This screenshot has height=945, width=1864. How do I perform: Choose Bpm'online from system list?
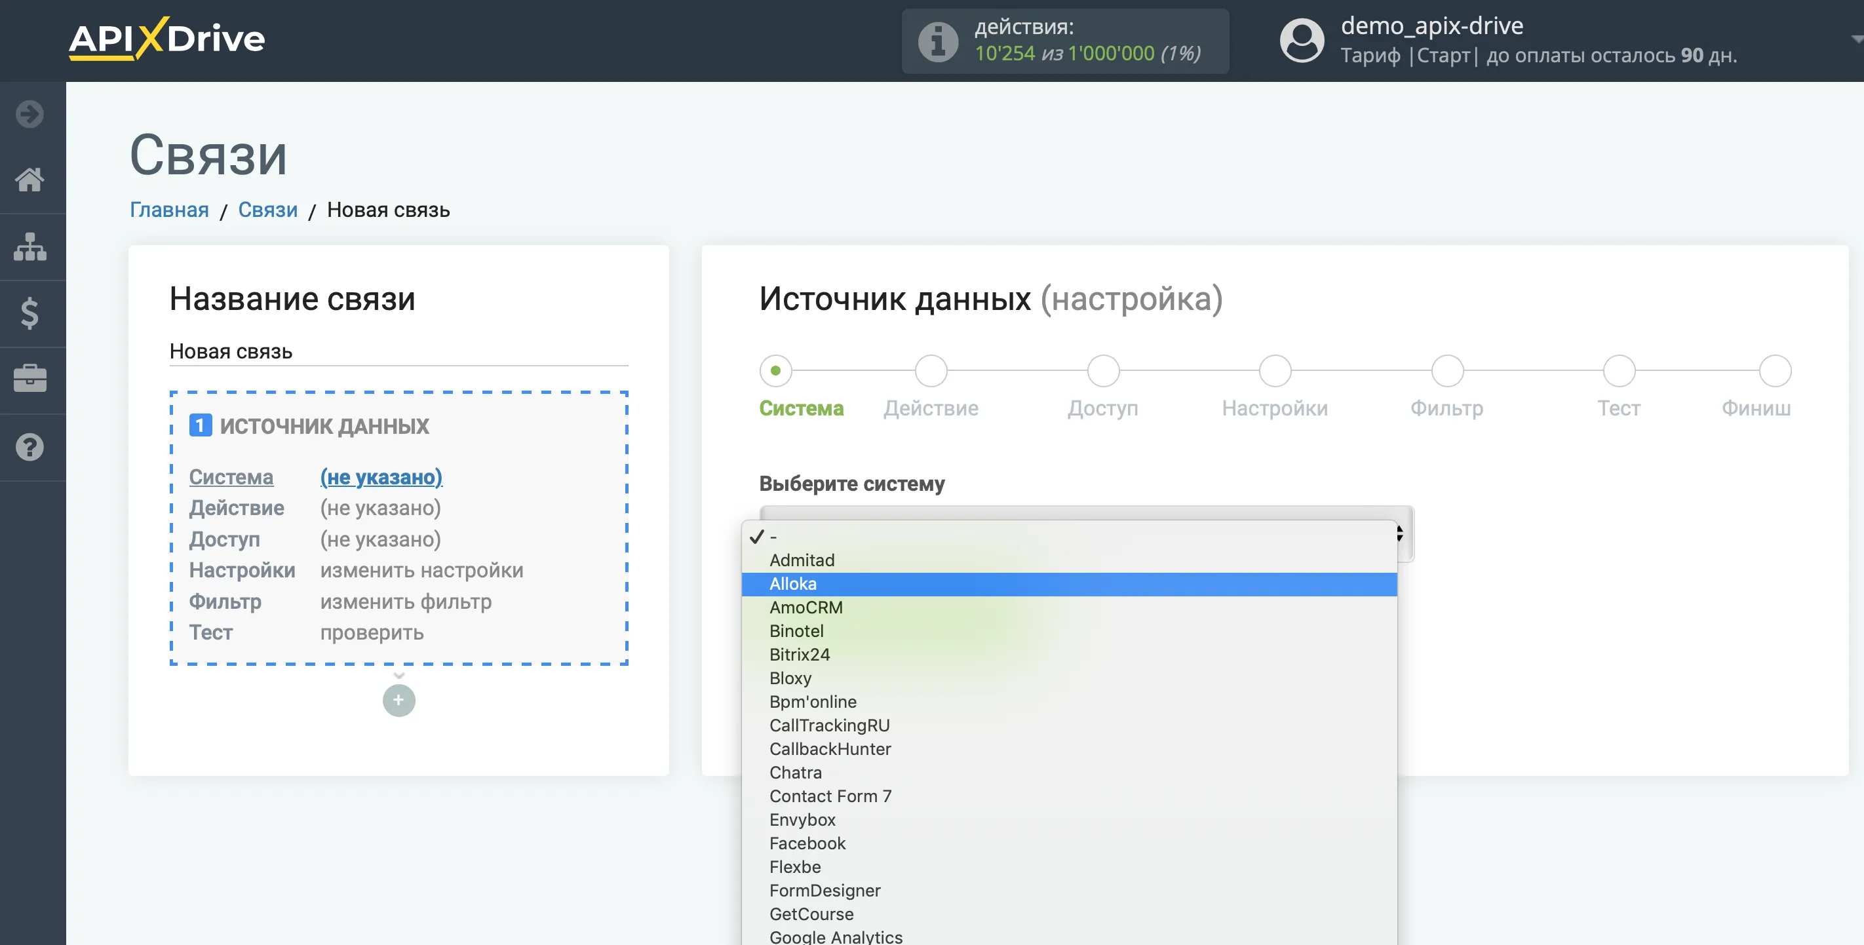[x=1069, y=702]
